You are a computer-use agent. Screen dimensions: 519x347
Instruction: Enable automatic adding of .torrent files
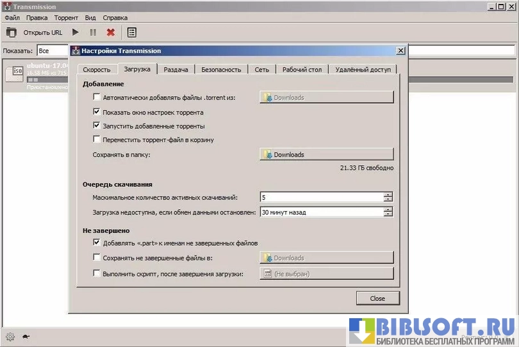[97, 97]
